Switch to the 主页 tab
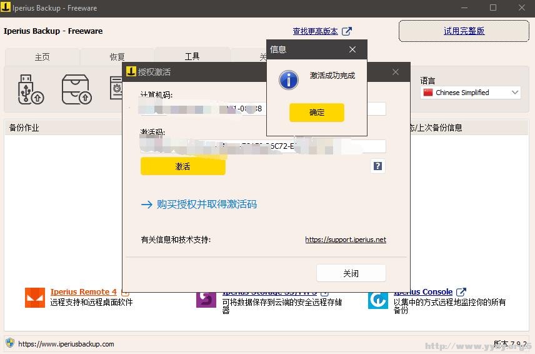Image resolution: width=535 pixels, height=354 pixels. (42, 57)
